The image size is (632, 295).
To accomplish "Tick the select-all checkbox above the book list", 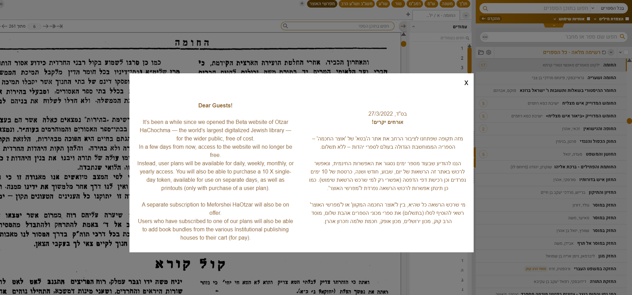I will pyautogui.click(x=626, y=52).
